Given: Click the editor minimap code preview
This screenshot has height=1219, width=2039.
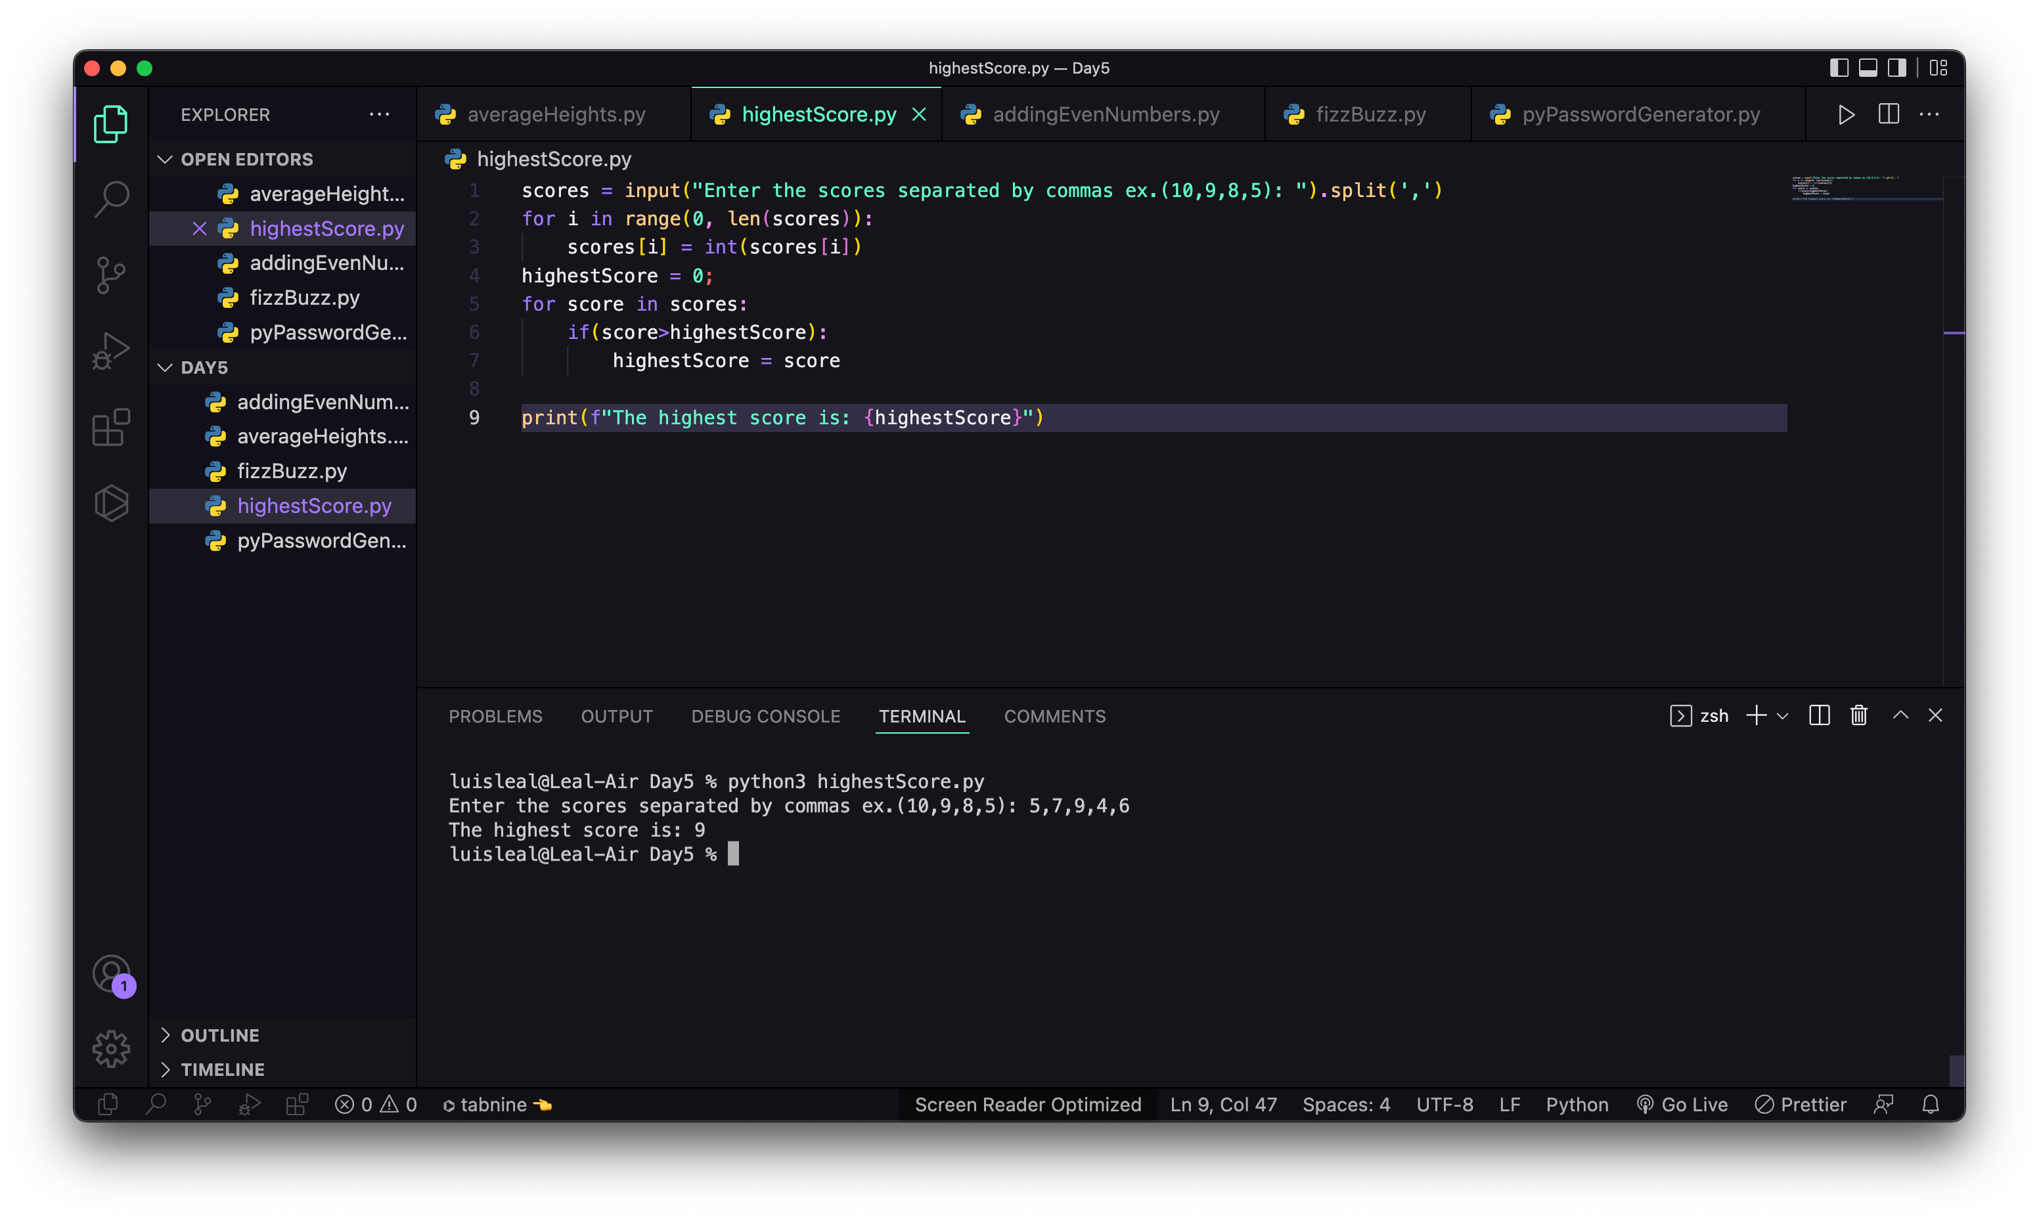Looking at the screenshot, I should pyautogui.click(x=1865, y=188).
